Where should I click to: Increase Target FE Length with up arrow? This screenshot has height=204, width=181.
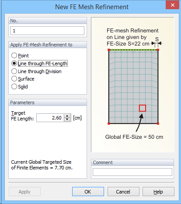click(67, 116)
